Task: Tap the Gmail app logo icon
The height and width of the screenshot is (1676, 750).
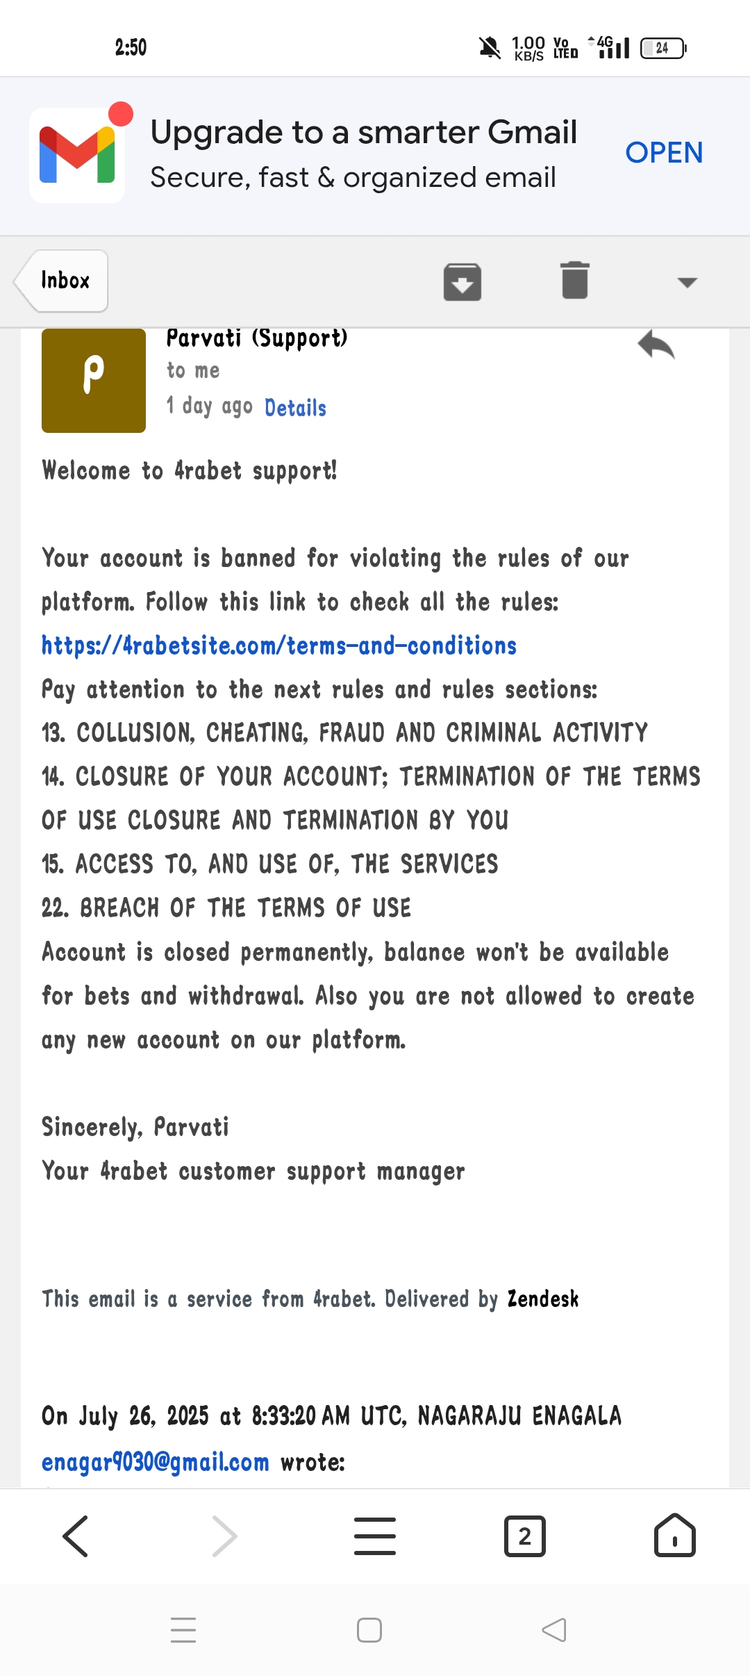Action: click(77, 154)
